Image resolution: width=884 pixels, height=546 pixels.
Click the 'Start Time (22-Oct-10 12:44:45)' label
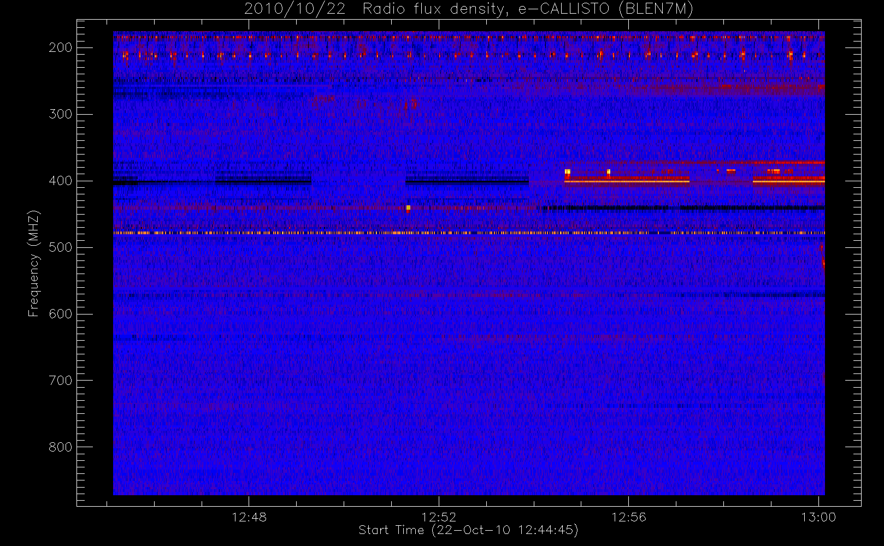pos(468,530)
